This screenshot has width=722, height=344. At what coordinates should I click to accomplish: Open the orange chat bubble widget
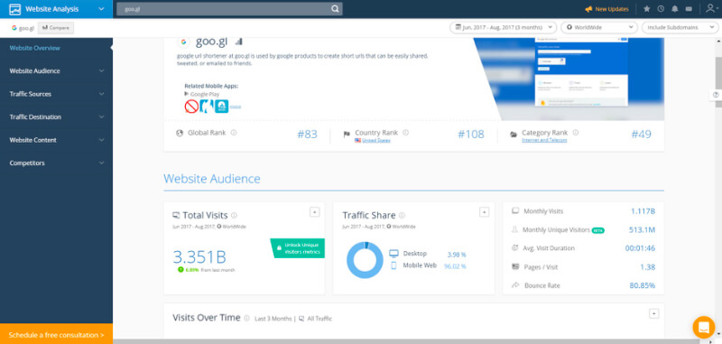click(x=704, y=328)
